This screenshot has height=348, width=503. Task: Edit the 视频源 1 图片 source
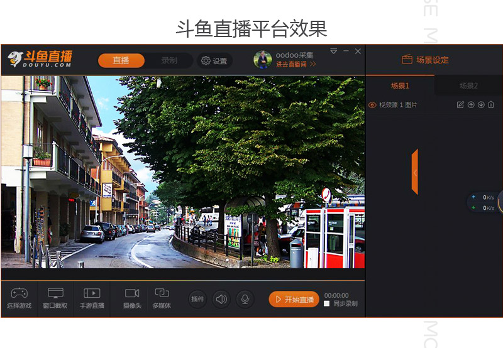point(460,105)
